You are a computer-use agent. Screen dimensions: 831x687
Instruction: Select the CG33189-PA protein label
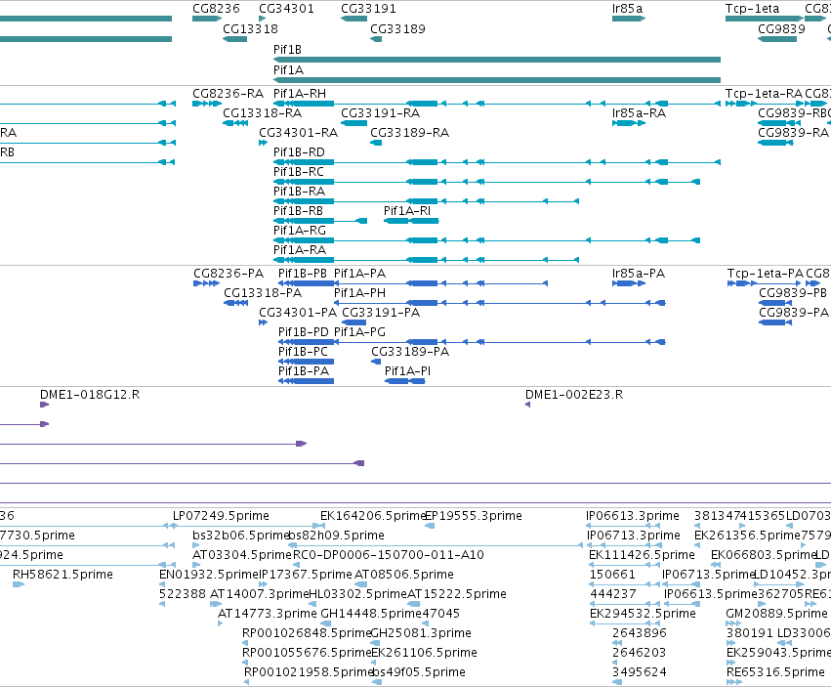[x=410, y=352]
